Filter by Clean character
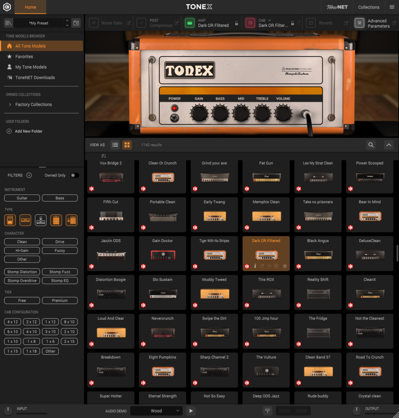The height and width of the screenshot is (418, 399). point(22,242)
